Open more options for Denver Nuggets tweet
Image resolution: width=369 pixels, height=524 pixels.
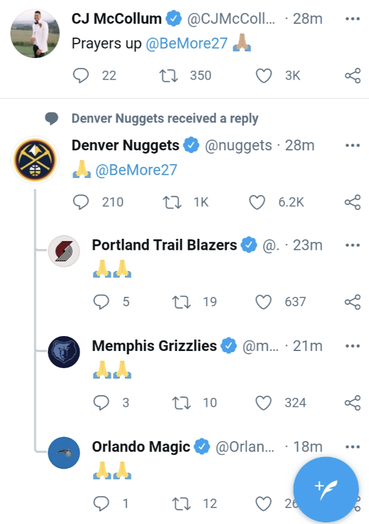(352, 145)
